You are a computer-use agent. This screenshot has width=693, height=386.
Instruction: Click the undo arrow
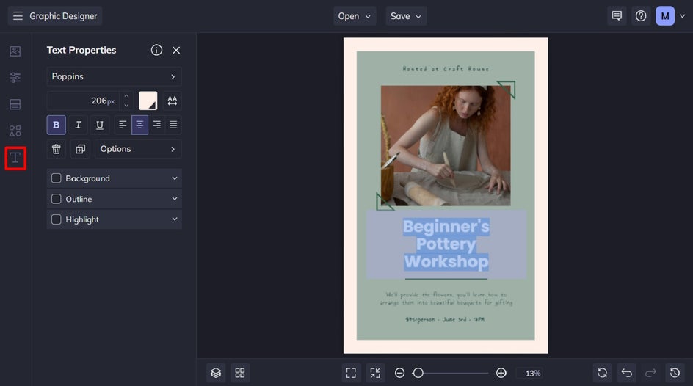click(x=625, y=373)
